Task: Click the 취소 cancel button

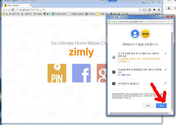Action: pyautogui.click(x=148, y=106)
